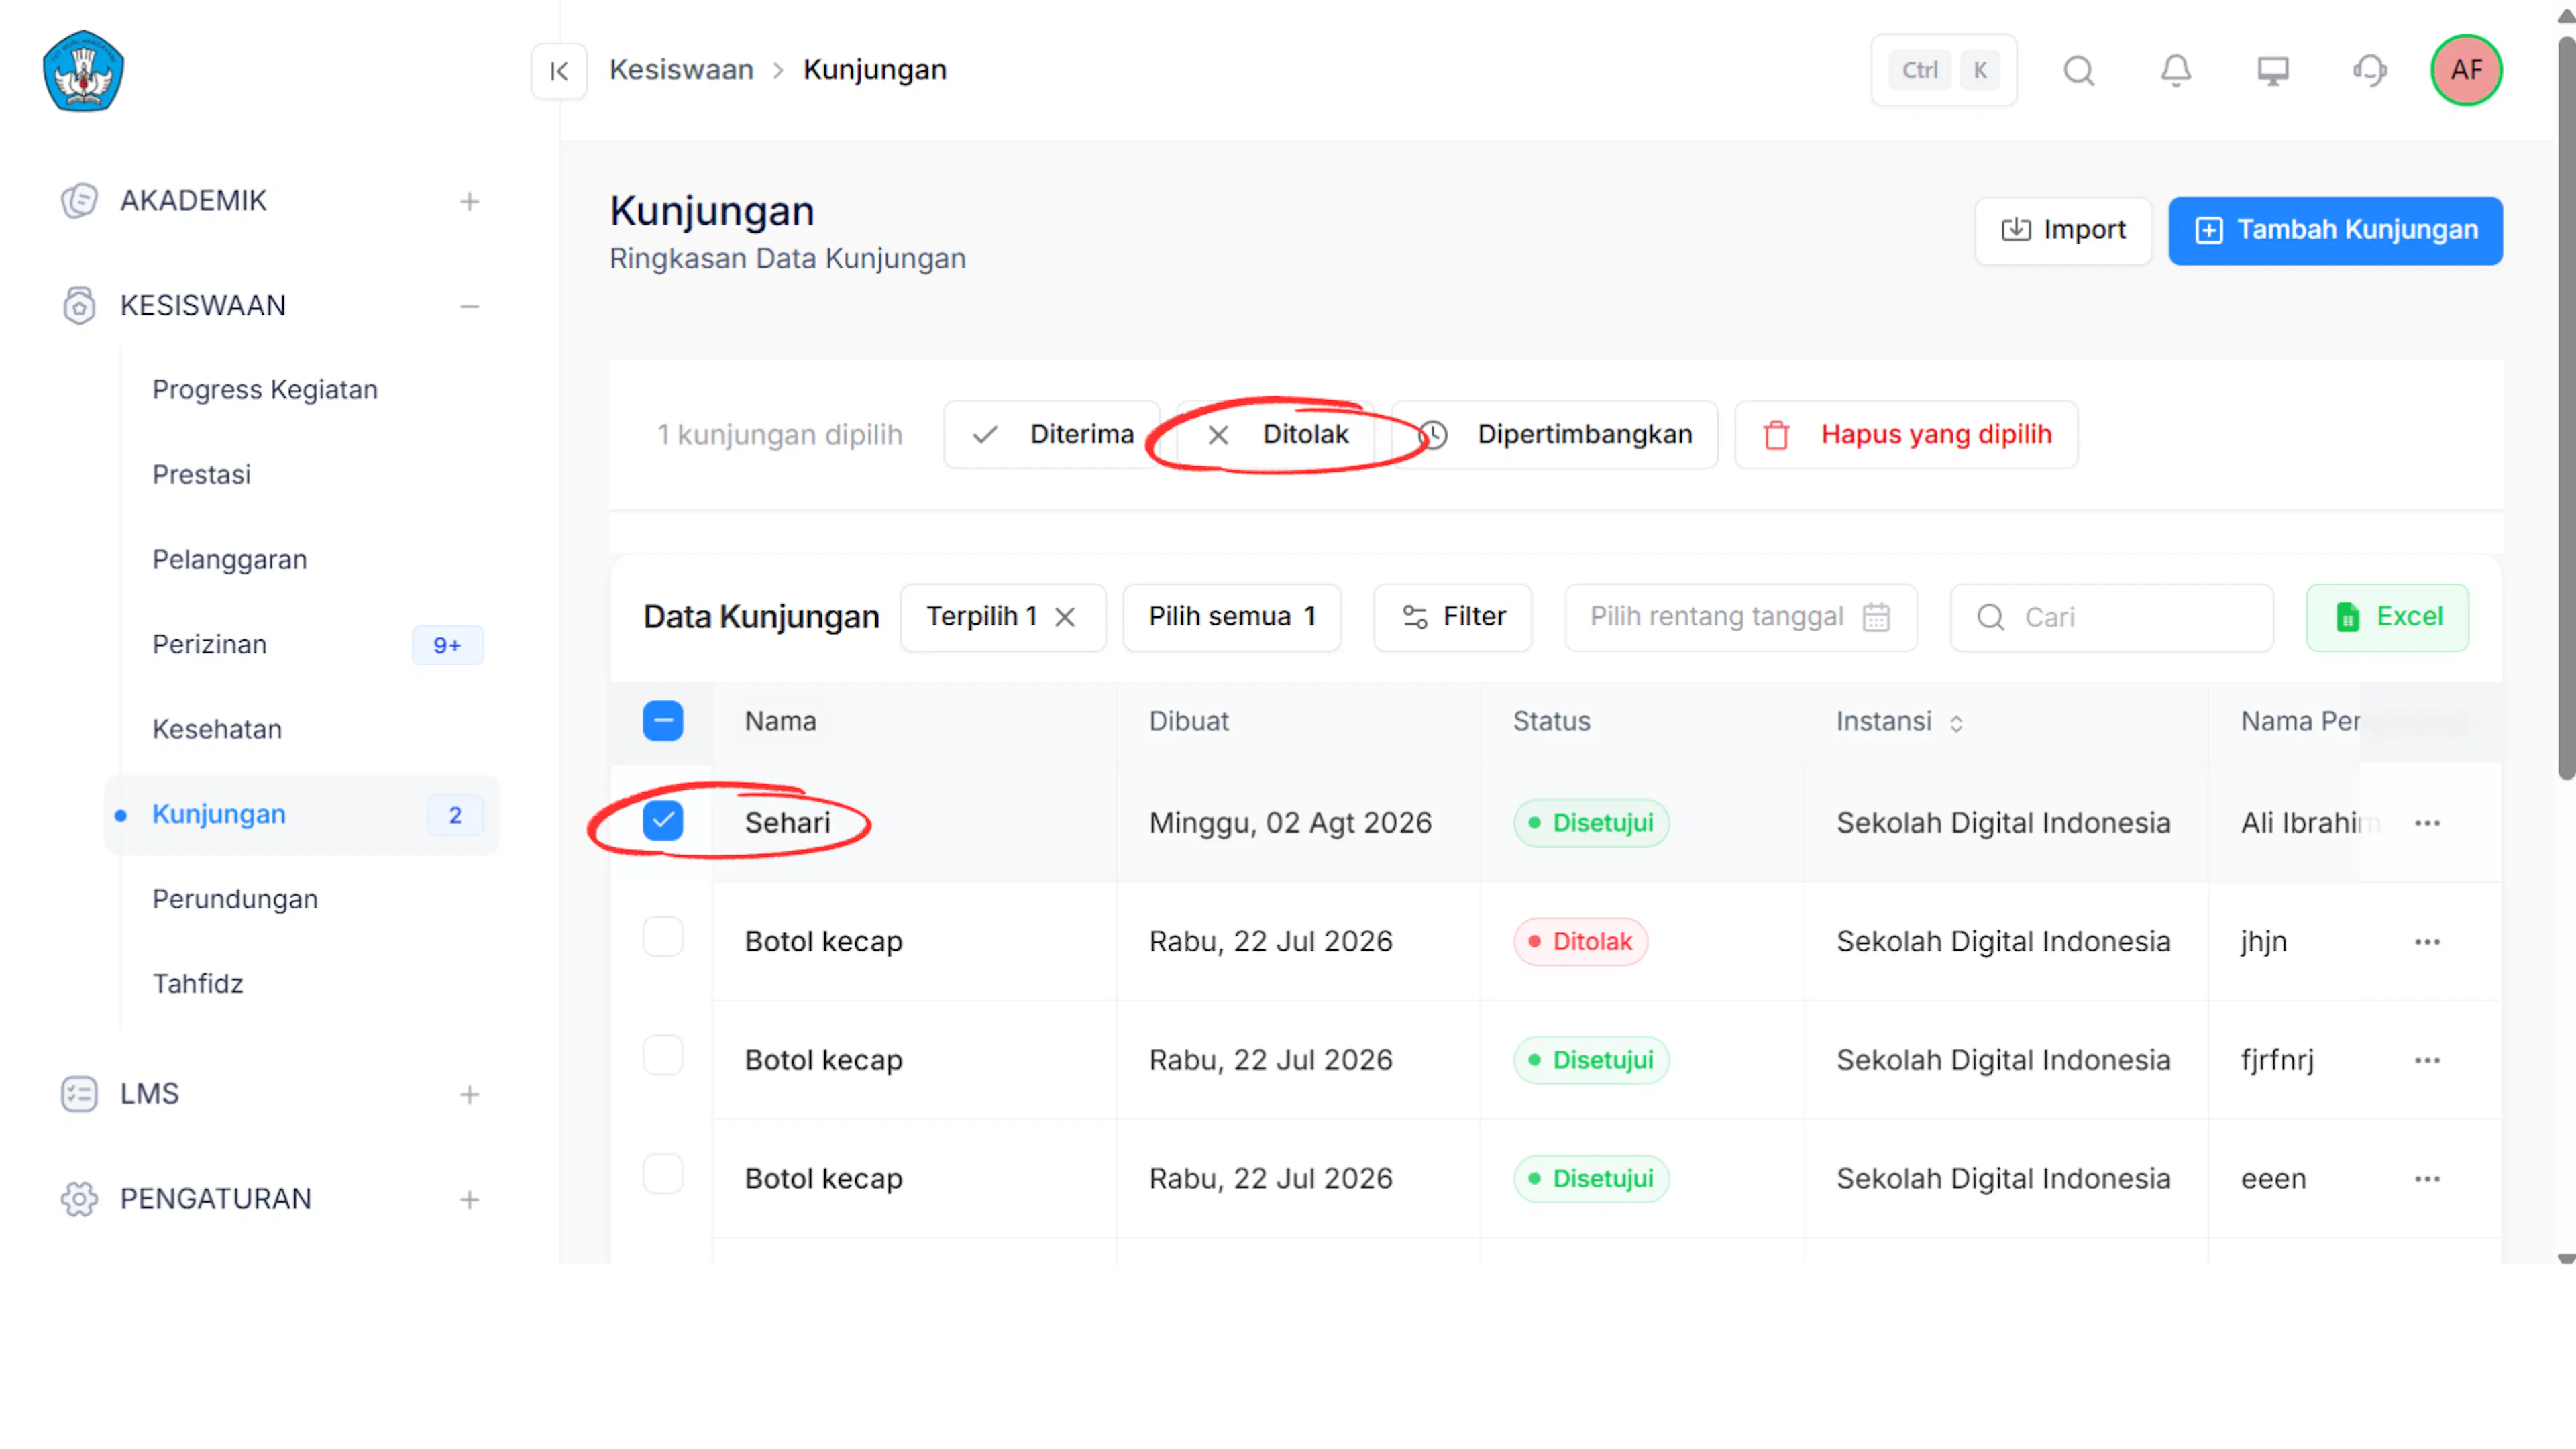Expand the AKADEMIK menu plus

(469, 201)
